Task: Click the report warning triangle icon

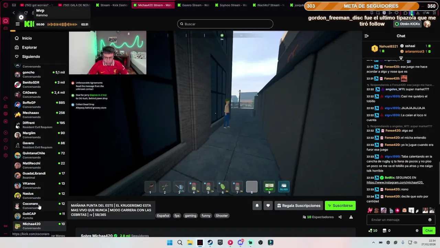Action: coord(351,217)
